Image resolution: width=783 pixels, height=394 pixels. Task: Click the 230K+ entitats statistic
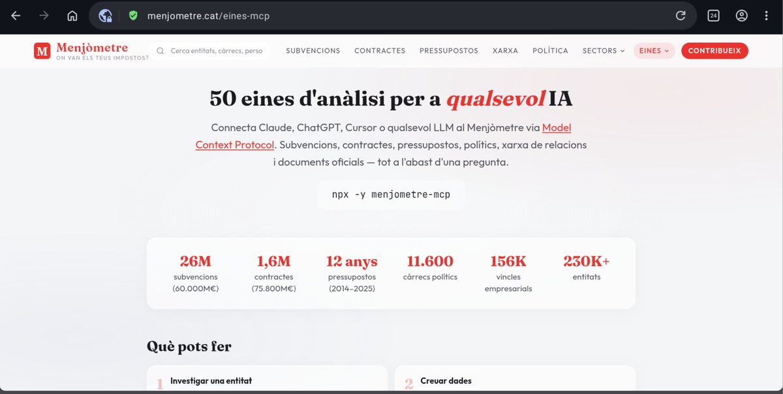(587, 267)
